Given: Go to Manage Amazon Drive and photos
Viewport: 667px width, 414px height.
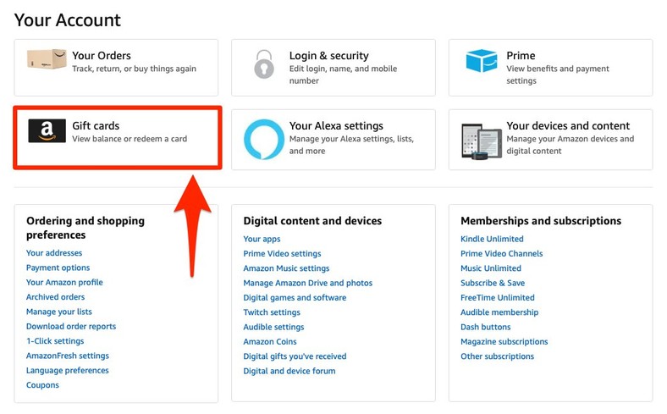Looking at the screenshot, I should click(307, 283).
